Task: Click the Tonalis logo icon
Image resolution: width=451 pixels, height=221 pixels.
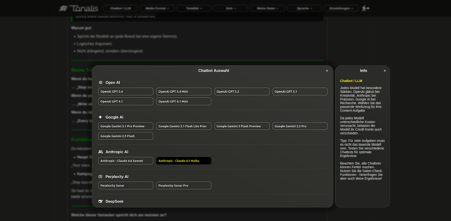Action: pyautogui.click(x=63, y=8)
